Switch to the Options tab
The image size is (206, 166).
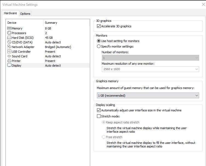click(x=25, y=14)
